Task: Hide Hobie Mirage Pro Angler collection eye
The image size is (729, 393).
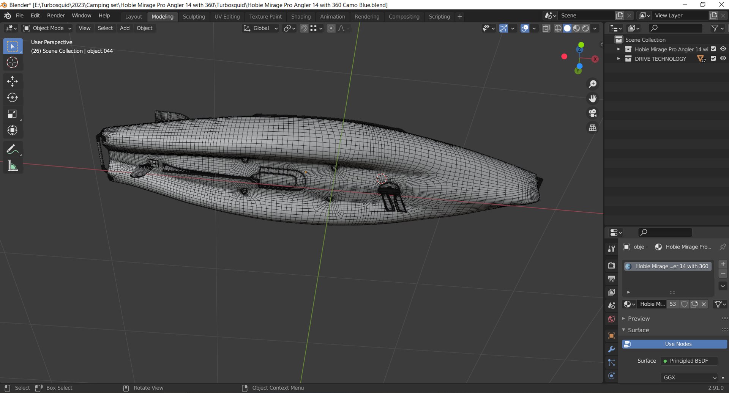Action: click(723, 49)
